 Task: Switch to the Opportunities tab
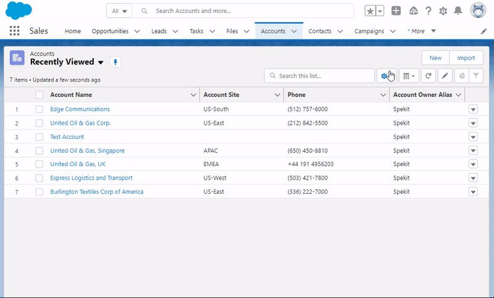tap(110, 31)
